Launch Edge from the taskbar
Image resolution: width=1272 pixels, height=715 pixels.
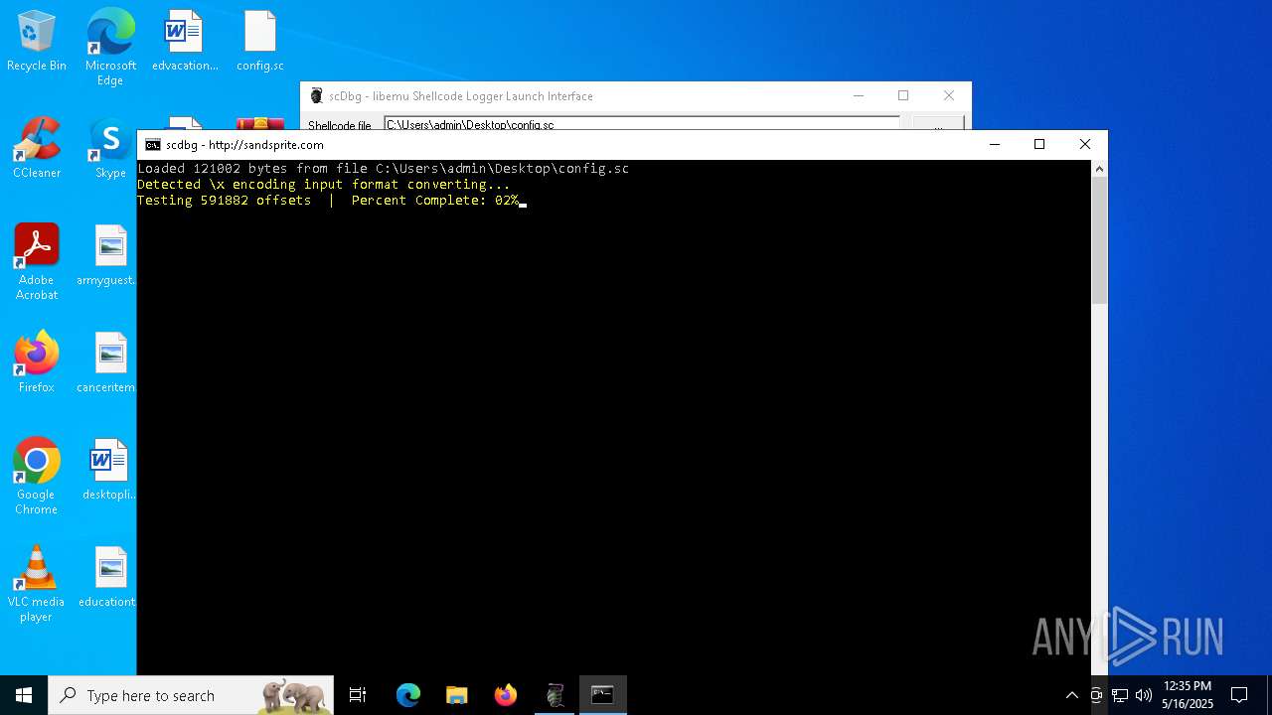tap(408, 695)
